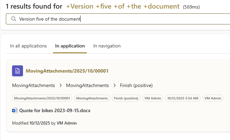Screen dimensions: 230x140
Task: Click the last VM Admin chip after the date
Action: (212, 98)
